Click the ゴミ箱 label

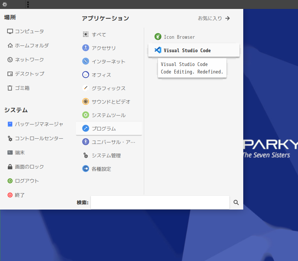coord(22,88)
